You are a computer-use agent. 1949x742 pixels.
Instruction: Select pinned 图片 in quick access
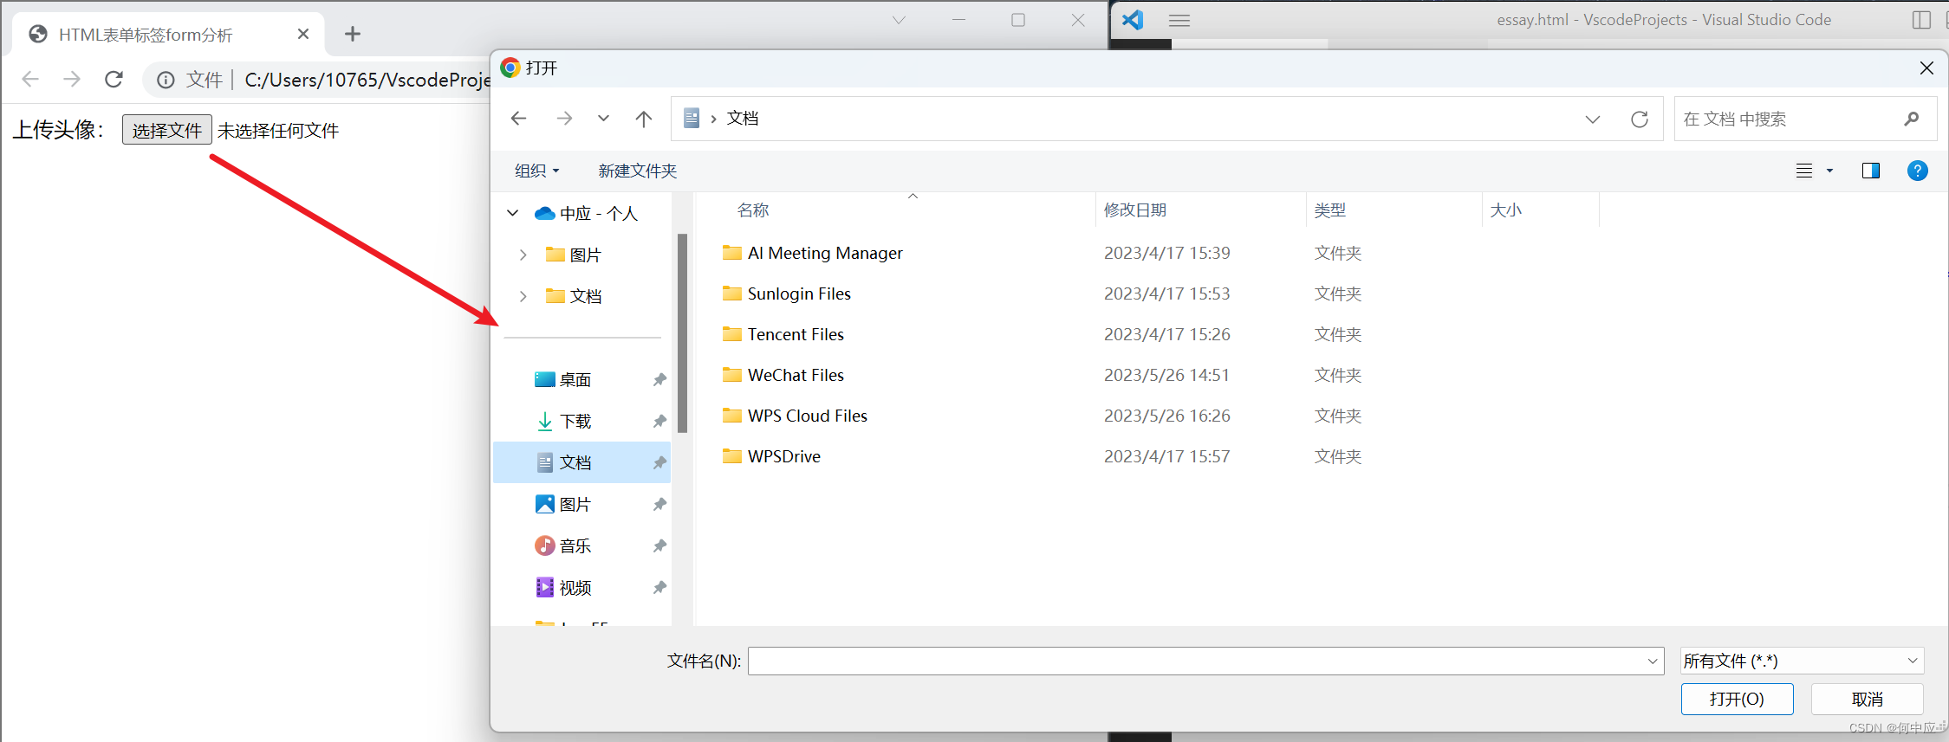point(563,504)
